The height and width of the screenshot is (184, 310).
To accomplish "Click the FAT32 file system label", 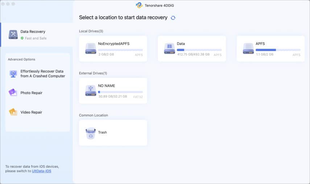I will click(x=138, y=97).
